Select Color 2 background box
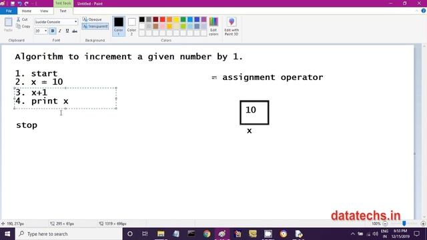 (x=132, y=26)
